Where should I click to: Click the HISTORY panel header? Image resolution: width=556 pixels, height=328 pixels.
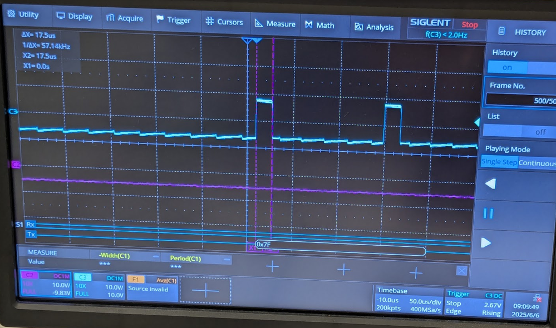click(522, 32)
